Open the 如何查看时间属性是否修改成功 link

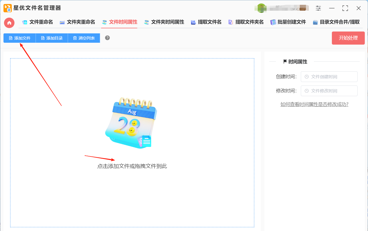point(314,104)
